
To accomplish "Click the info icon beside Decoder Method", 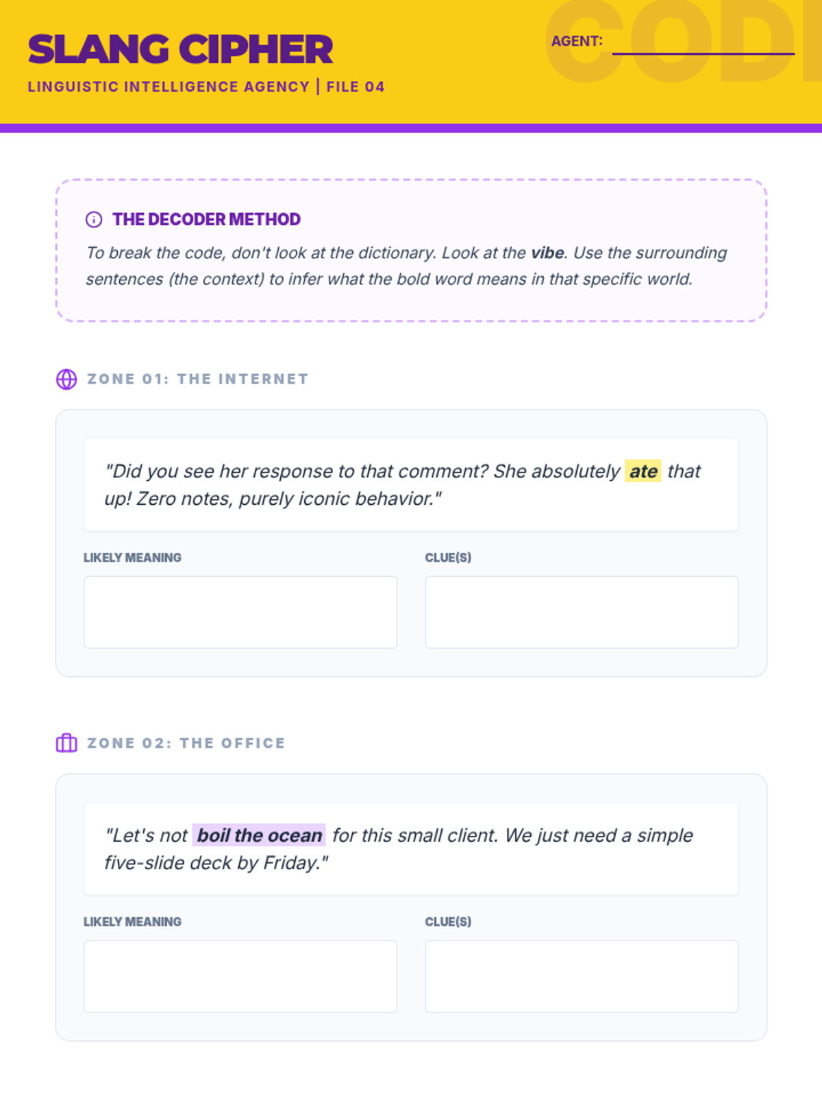I will 94,219.
